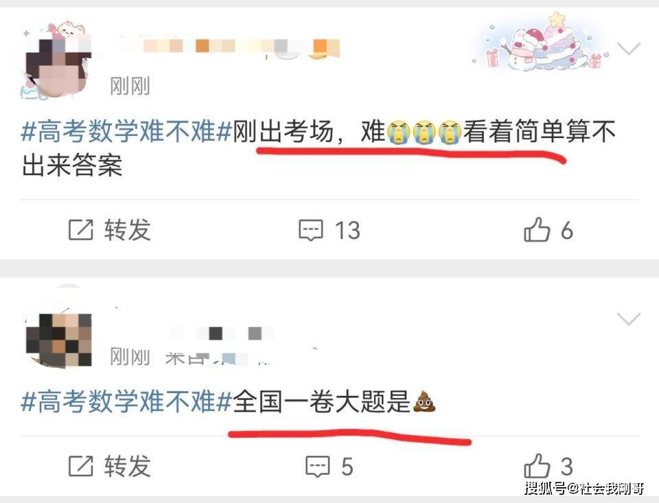The image size is (659, 503).
Task: View the first poster's avatar profile
Action: click(56, 63)
